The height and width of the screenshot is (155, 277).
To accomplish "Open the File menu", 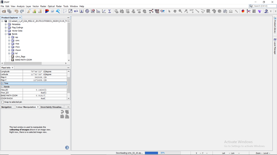I will pos(2,6).
